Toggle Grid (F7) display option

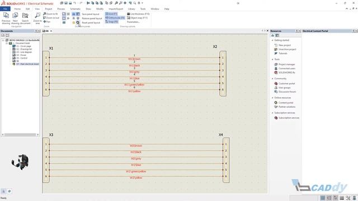coord(111,14)
